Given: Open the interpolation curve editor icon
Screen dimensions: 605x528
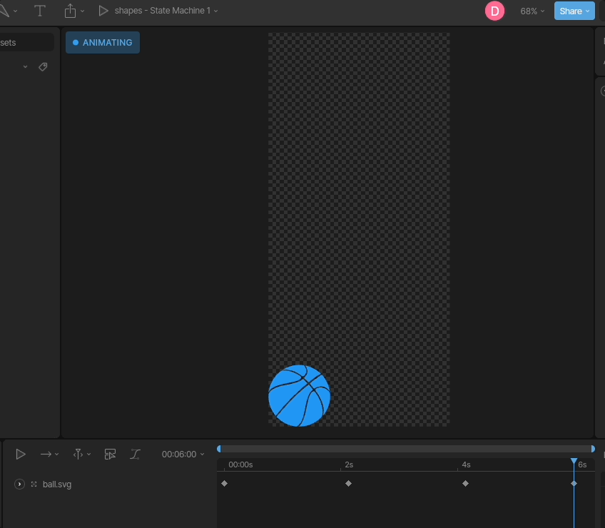Looking at the screenshot, I should pos(135,455).
